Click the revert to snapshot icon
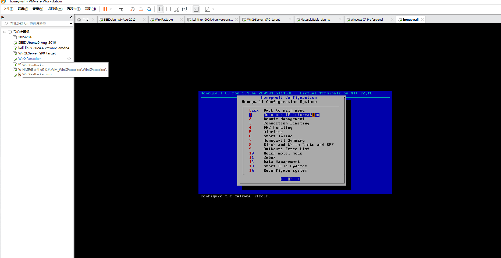Image resolution: width=501 pixels, height=258 pixels. pyautogui.click(x=141, y=9)
